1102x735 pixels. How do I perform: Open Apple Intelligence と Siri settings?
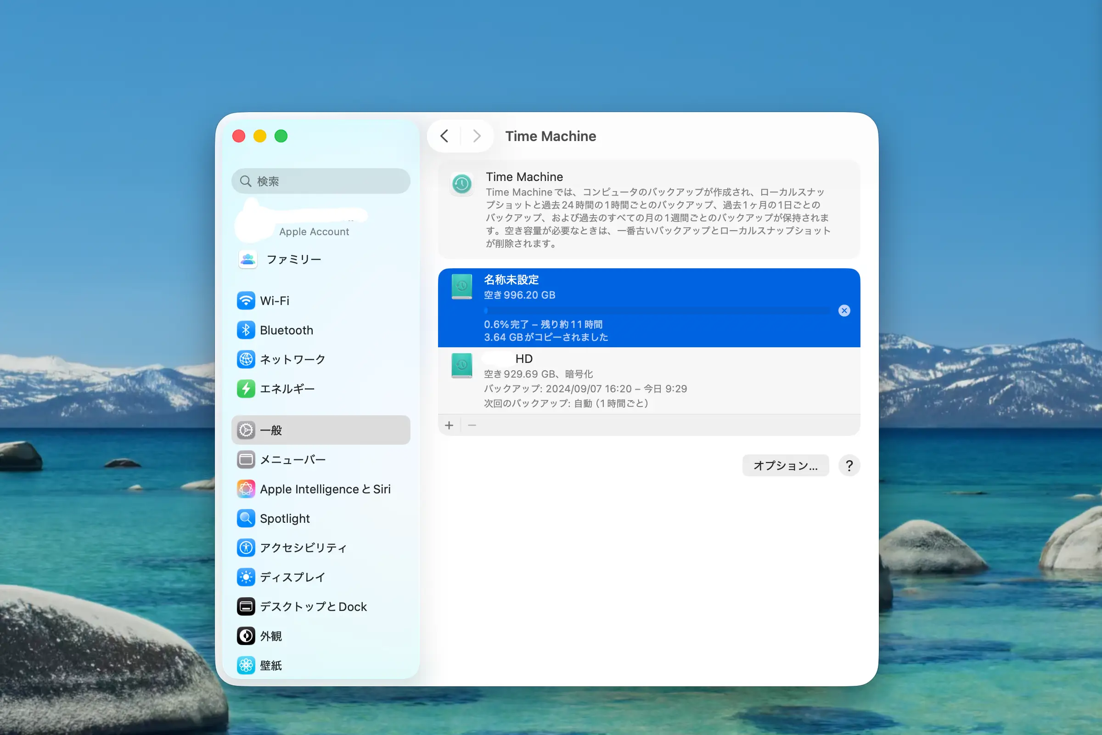tap(325, 489)
